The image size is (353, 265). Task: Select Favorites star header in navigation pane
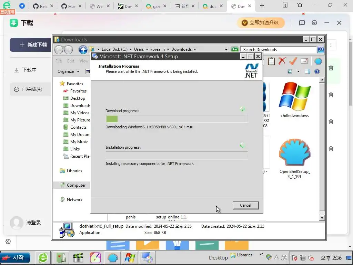click(71, 84)
